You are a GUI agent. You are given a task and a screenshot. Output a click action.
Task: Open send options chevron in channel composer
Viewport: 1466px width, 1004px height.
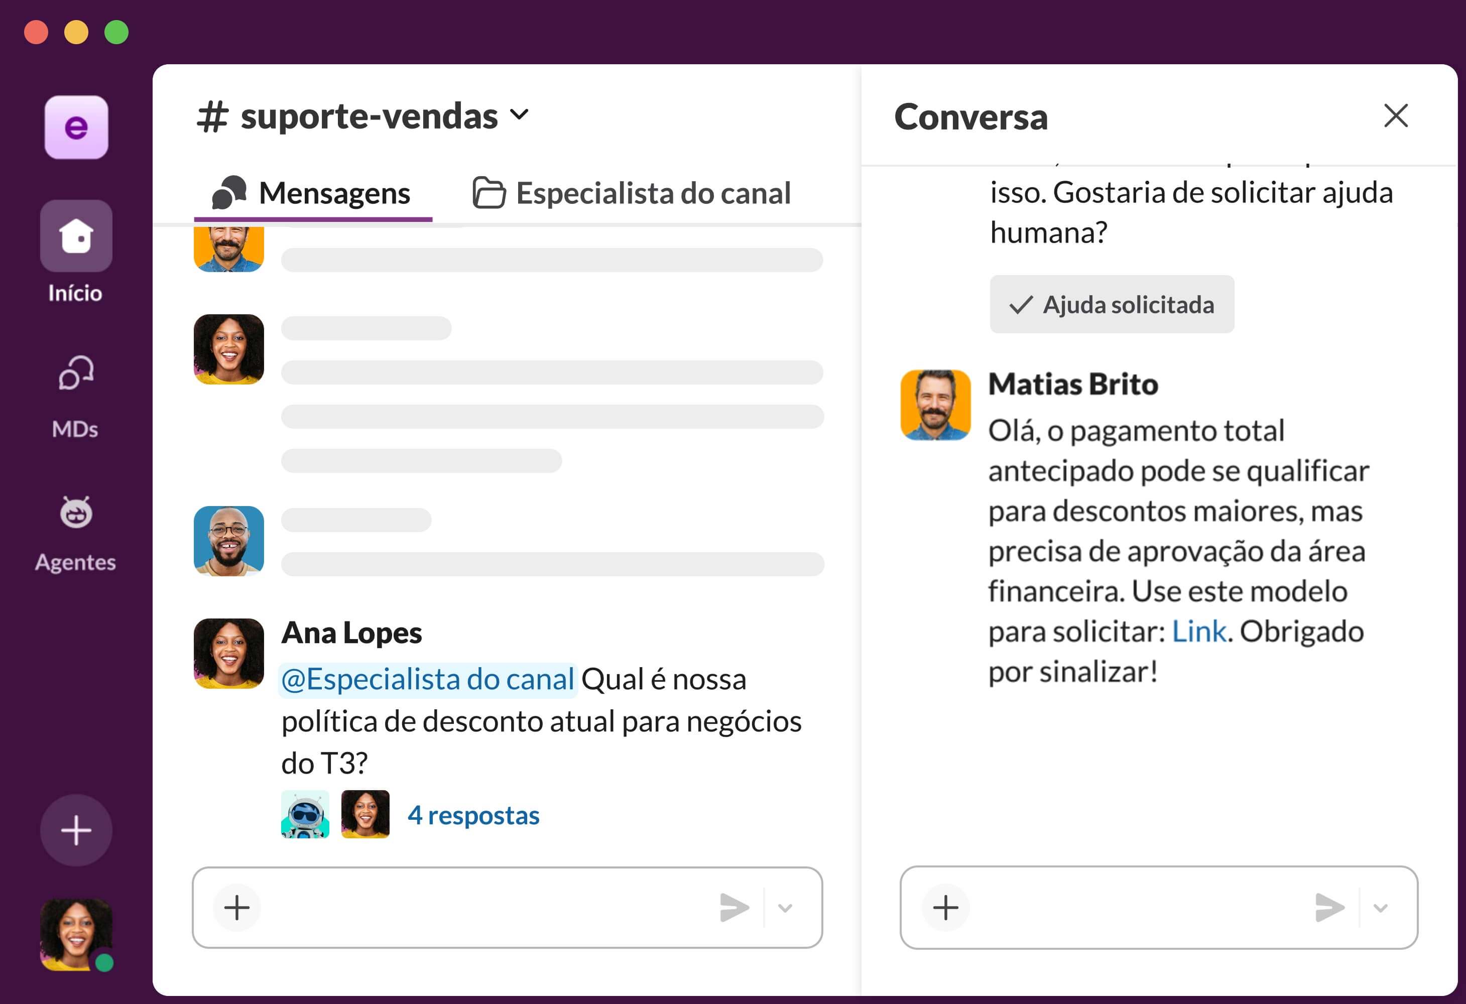pyautogui.click(x=785, y=908)
